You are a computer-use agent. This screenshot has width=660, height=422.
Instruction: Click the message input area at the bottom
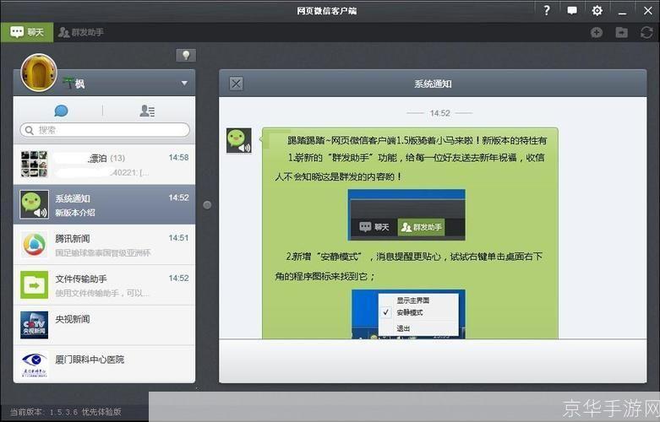pyautogui.click(x=433, y=361)
